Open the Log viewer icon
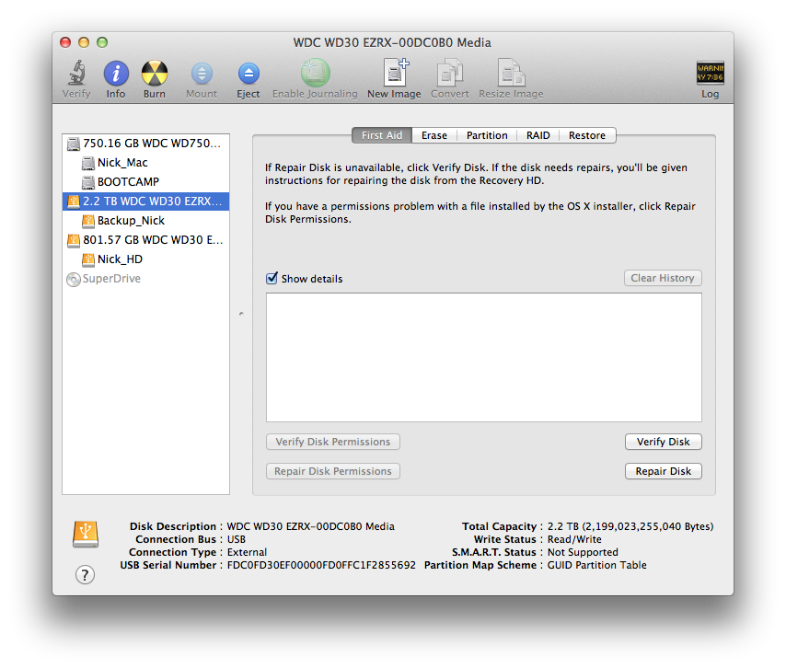Screen dimensions: 786x668 [x=710, y=73]
